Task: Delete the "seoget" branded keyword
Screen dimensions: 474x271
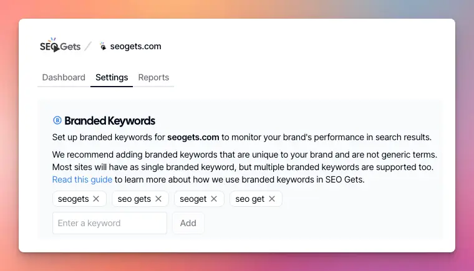Action: pyautogui.click(x=214, y=199)
